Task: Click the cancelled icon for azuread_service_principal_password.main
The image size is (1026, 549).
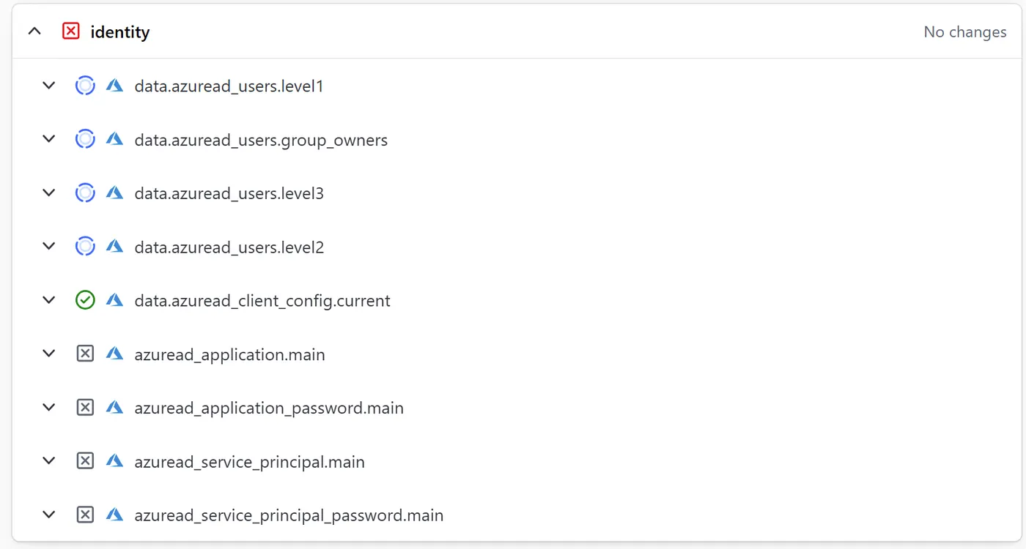Action: (x=85, y=515)
